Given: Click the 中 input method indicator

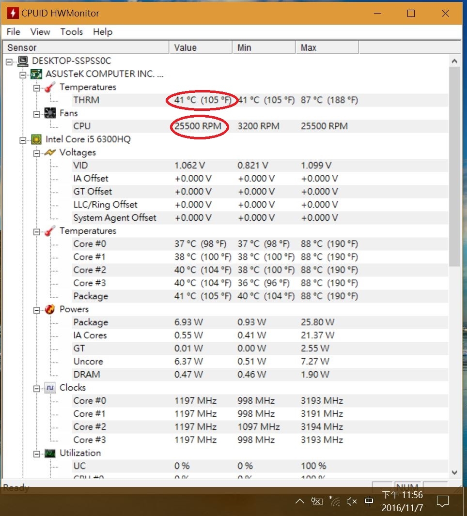Looking at the screenshot, I should pos(369,501).
